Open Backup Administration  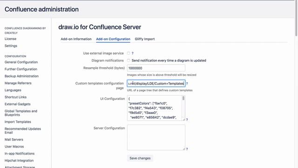click(x=21, y=76)
